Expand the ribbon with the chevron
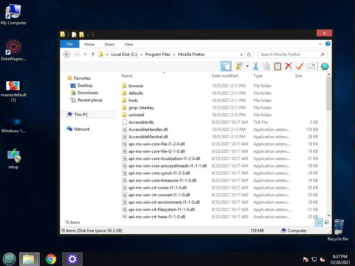Viewport: 355px width, 266px height. (x=320, y=44)
